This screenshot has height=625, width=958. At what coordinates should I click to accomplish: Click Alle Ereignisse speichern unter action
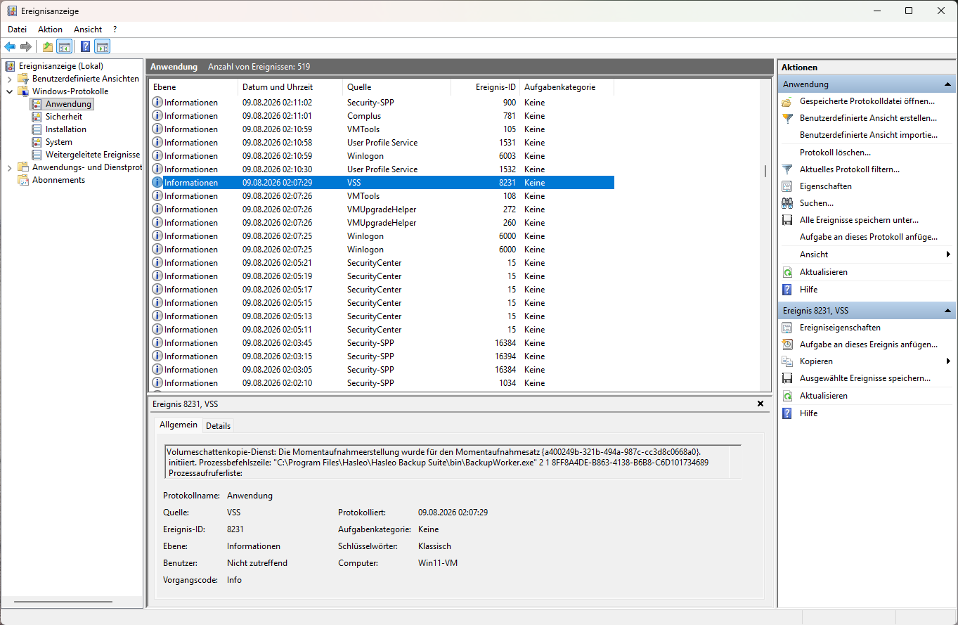click(x=859, y=220)
